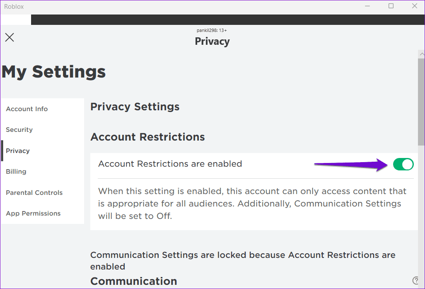This screenshot has width=425, height=289.
Task: Close settings with the X icon
Action: tap(10, 37)
